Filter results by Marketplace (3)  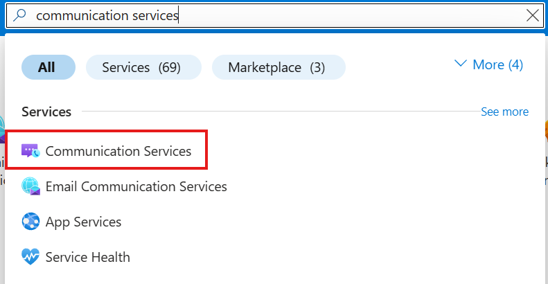(278, 67)
